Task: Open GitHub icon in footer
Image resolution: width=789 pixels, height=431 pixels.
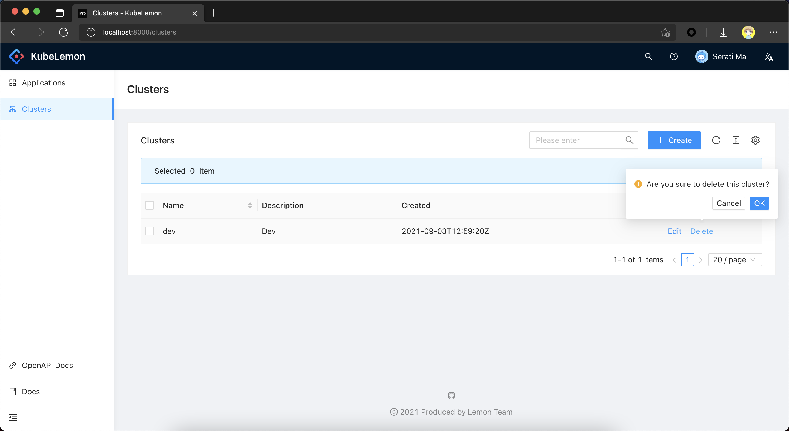Action: tap(451, 395)
